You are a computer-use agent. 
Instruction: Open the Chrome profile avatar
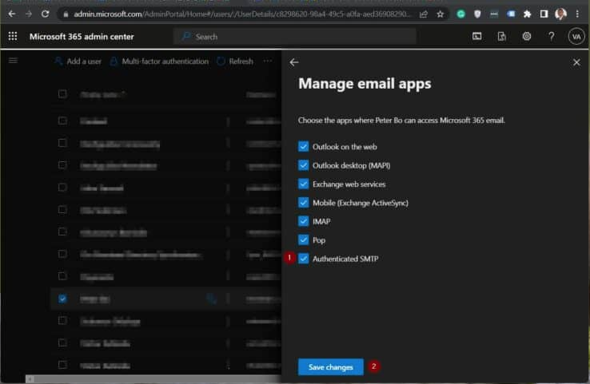[x=560, y=14]
